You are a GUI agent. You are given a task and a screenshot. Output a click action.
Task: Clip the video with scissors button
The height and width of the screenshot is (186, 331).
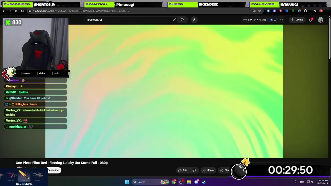tap(224, 170)
